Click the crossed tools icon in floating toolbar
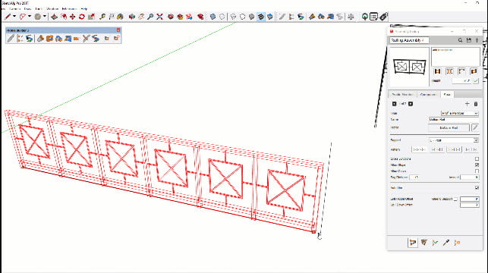Viewport: 488px width, 273px height. (87, 38)
